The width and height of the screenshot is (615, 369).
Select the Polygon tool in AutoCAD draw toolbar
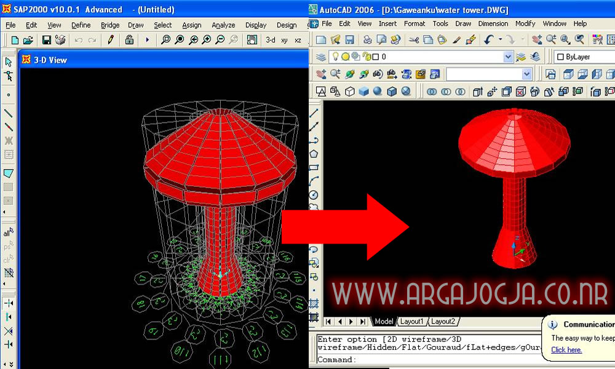314,154
